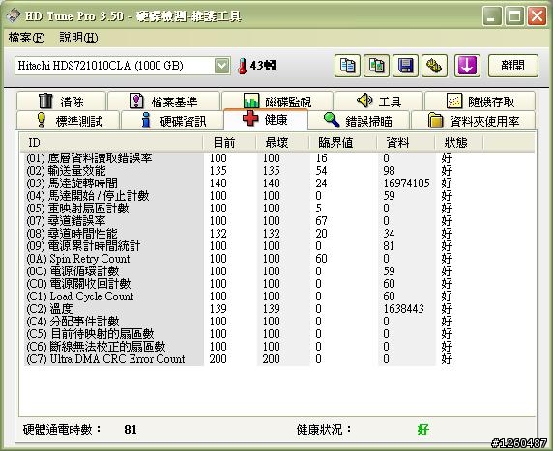The width and height of the screenshot is (553, 451).
Task: Click the speaker icon on 工具 tab
Action: pos(364,100)
